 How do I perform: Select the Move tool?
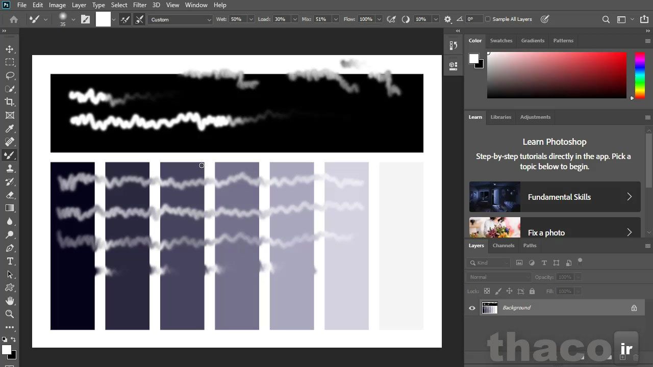pos(10,49)
